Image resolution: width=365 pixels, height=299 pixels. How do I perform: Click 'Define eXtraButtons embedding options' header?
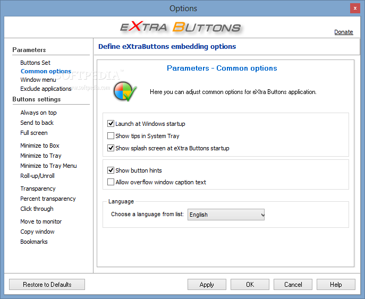[x=167, y=46]
